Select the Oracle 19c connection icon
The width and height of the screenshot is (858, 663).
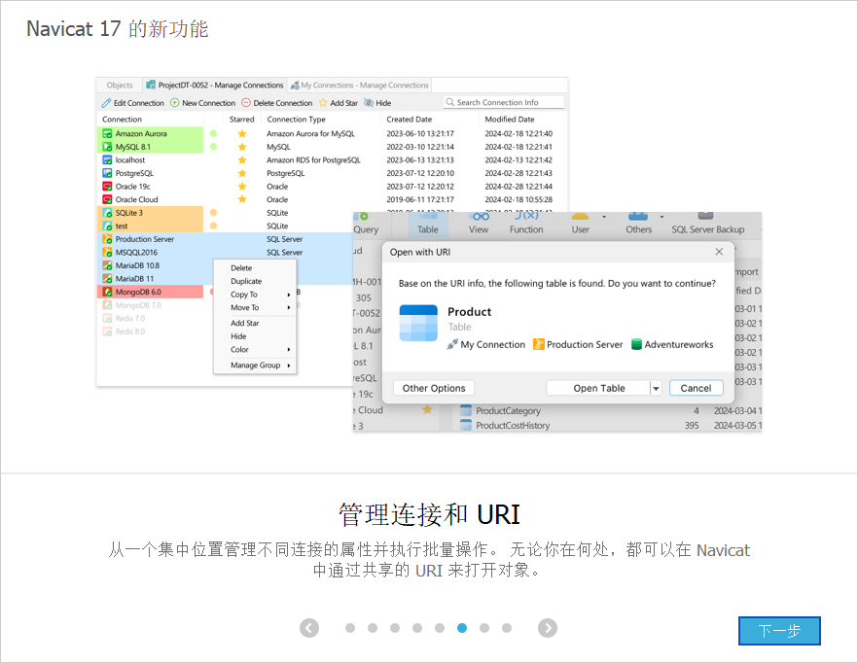[107, 186]
